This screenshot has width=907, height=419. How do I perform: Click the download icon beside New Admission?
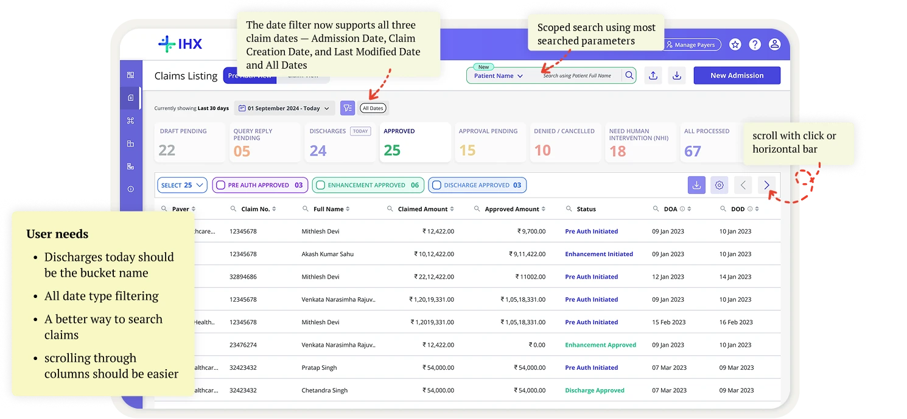[x=677, y=75]
